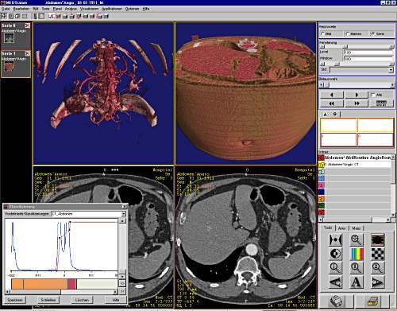This screenshot has width=397, height=311.
Task: Toggle the Alle checkbox beside play arrows
Action: click(373, 95)
